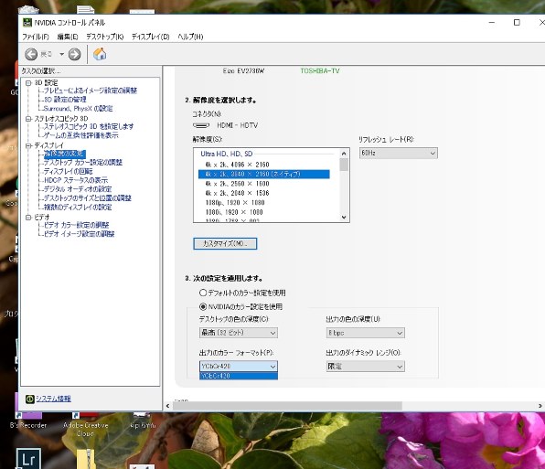This screenshot has height=469, width=545.
Task: Click the forward arrow navigation icon
Action: click(x=74, y=54)
